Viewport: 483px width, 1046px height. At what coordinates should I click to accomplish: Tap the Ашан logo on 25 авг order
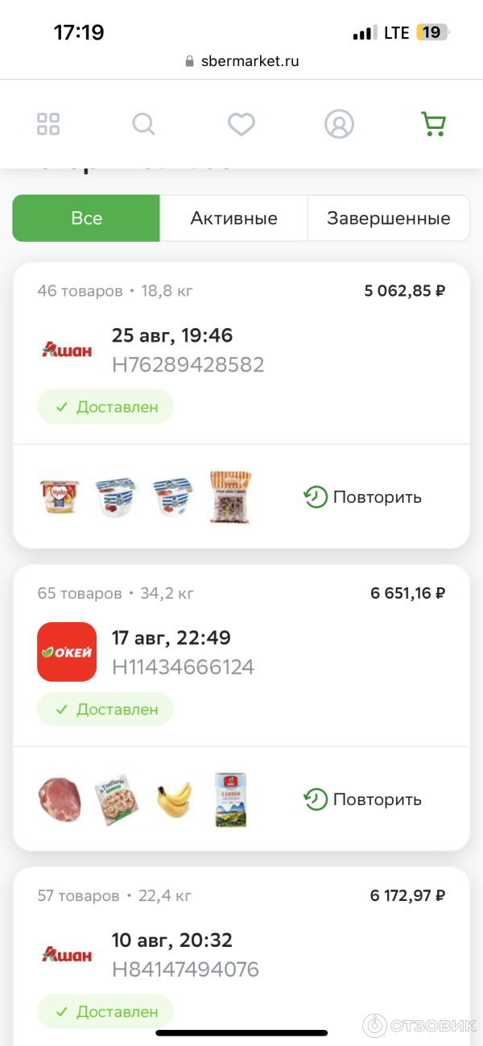click(x=67, y=350)
